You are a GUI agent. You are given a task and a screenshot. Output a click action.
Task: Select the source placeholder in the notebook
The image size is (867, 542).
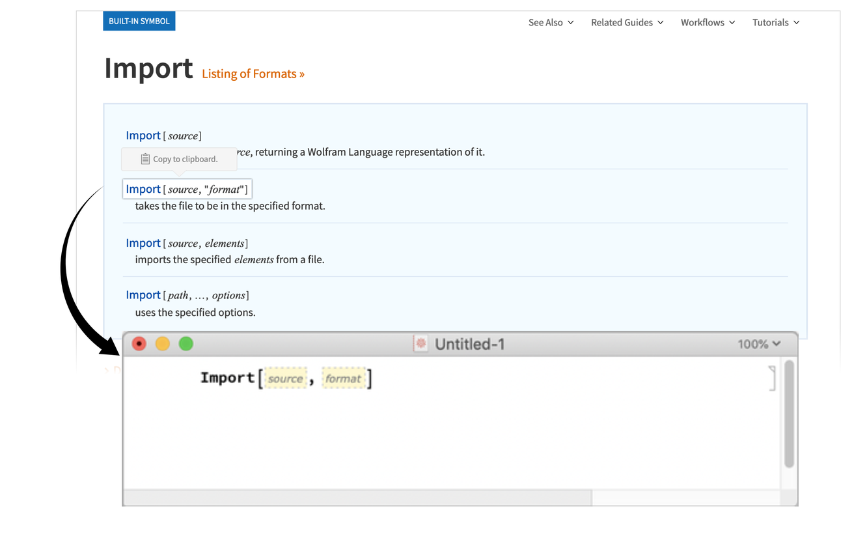coord(286,378)
